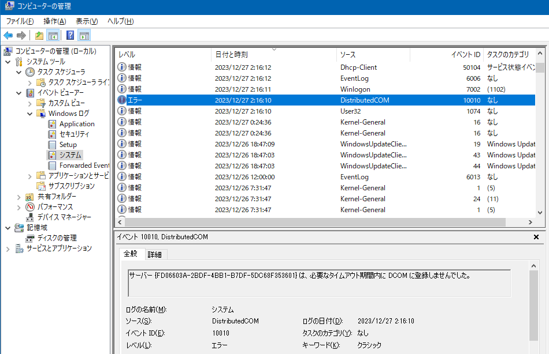
Task: Click the セキュリティ log icon
Action: click(52, 134)
